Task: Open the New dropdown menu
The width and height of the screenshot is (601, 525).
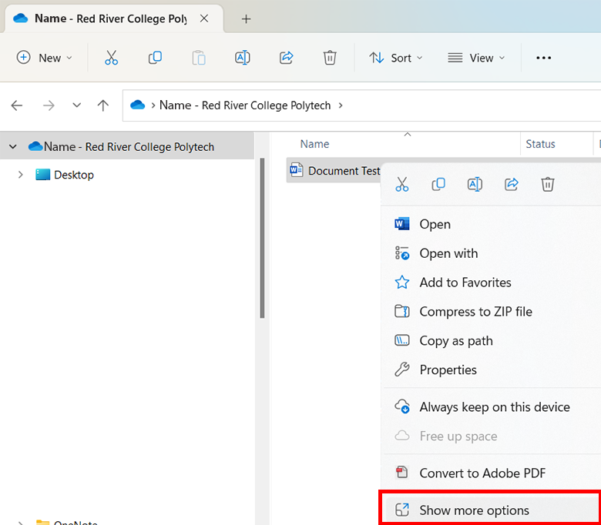Action: click(x=45, y=58)
